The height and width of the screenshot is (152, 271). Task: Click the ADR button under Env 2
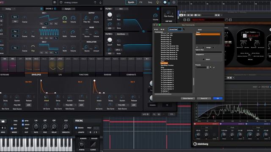(81, 105)
